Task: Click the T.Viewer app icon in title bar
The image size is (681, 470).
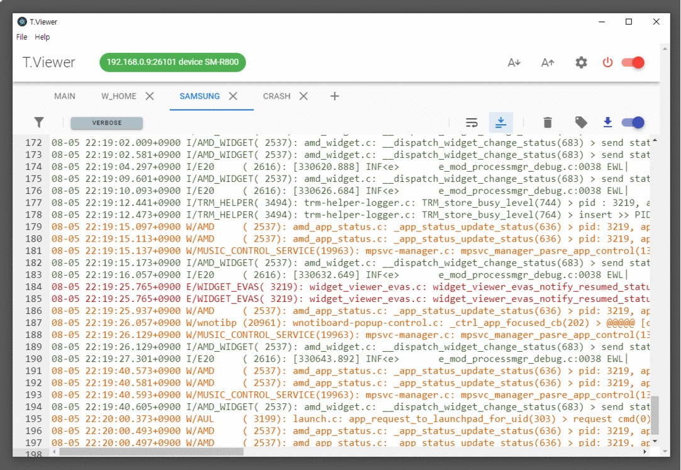Action: coord(22,22)
